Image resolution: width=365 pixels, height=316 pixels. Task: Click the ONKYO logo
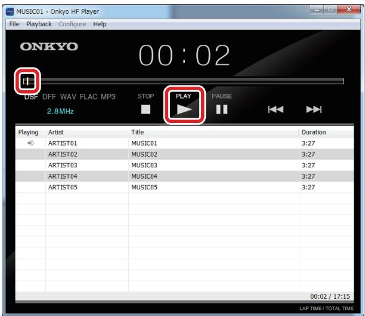point(49,47)
